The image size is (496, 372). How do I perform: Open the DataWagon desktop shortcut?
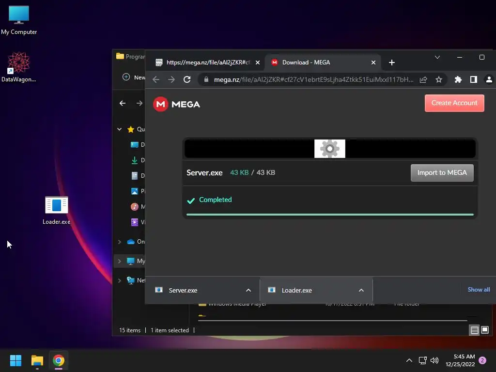click(19, 67)
